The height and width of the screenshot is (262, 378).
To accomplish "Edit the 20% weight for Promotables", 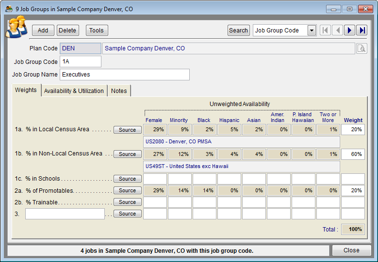I will (353, 190).
